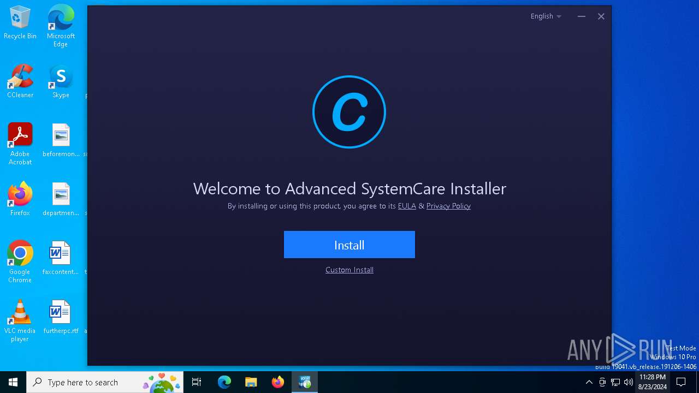Screen dimensions: 699x393
Task: Open the volume control tray icon
Action: pos(628,382)
